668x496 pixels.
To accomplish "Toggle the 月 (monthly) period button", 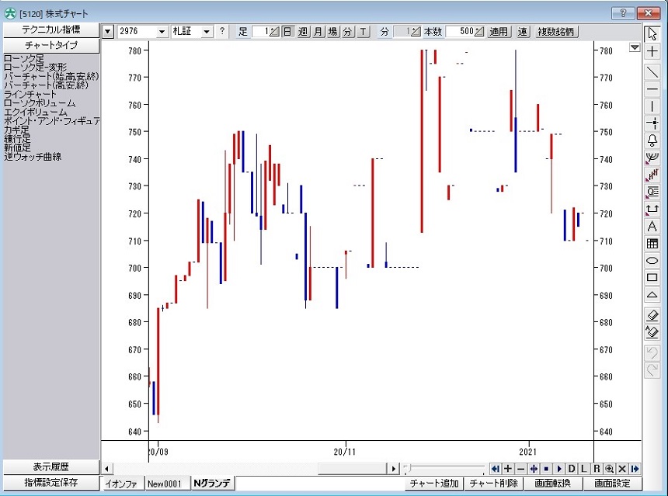I will click(318, 32).
